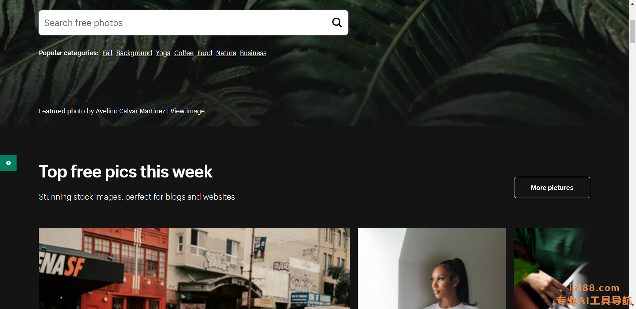Follow the View image link

[187, 111]
